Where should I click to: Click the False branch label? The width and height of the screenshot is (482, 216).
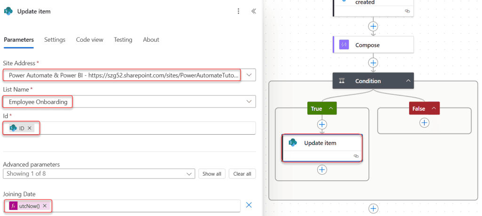418,108
